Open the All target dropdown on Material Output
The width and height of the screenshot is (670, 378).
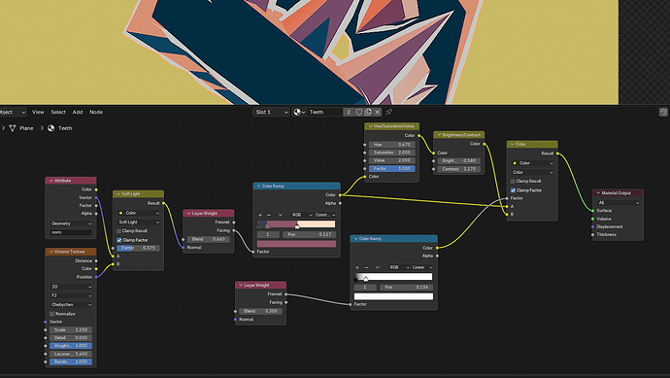click(618, 203)
